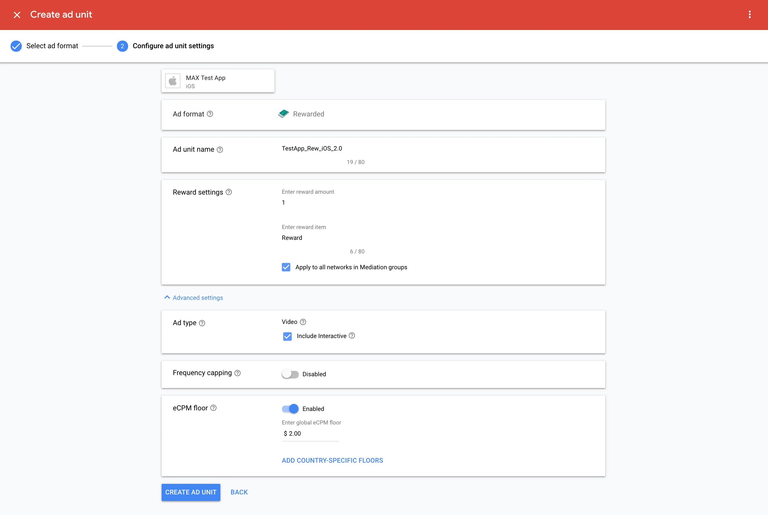The height and width of the screenshot is (515, 768).
Task: Click the reward amount field showing 1
Action: click(x=323, y=203)
